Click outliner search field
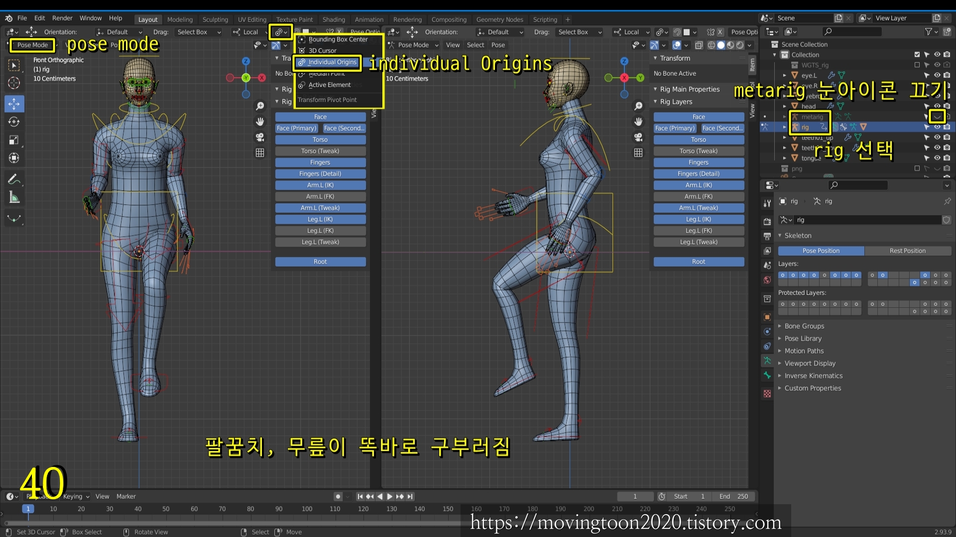 tap(851, 31)
